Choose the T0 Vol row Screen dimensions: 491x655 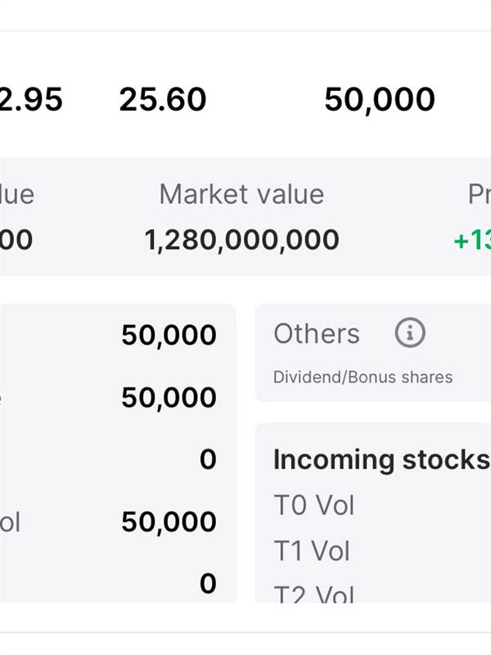click(314, 504)
